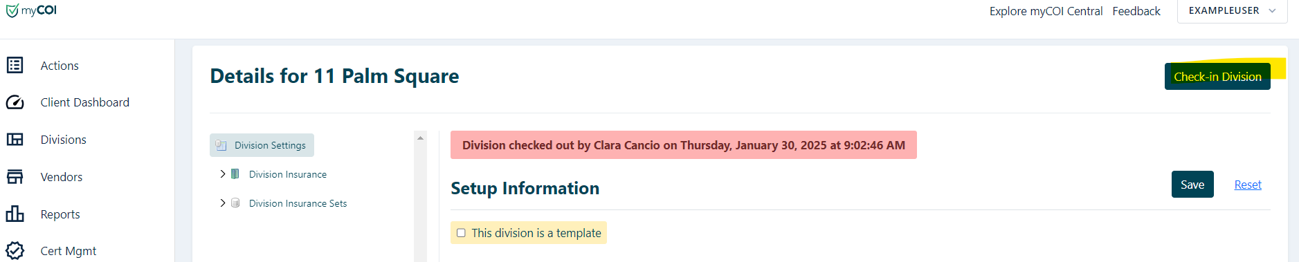Image resolution: width=1299 pixels, height=262 pixels.
Task: Open the EXAMPLEUSER account dropdown
Action: 1232,11
